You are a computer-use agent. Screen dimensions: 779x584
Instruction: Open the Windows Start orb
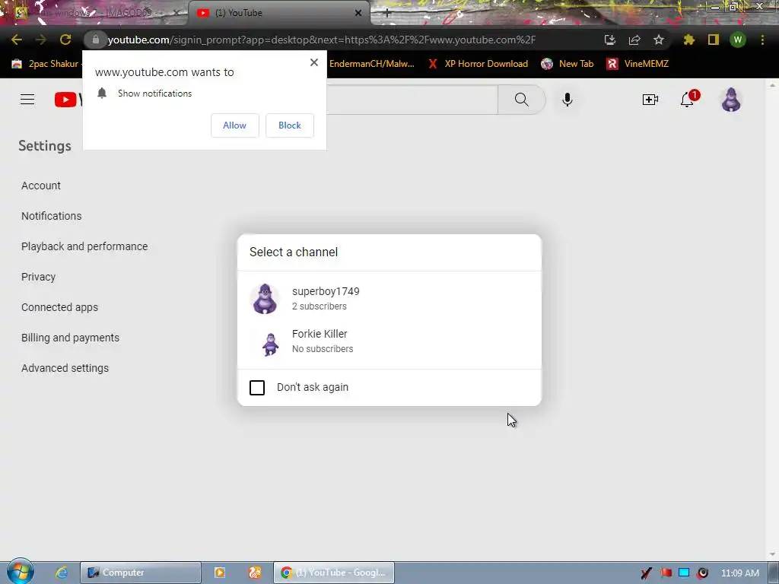(20, 572)
